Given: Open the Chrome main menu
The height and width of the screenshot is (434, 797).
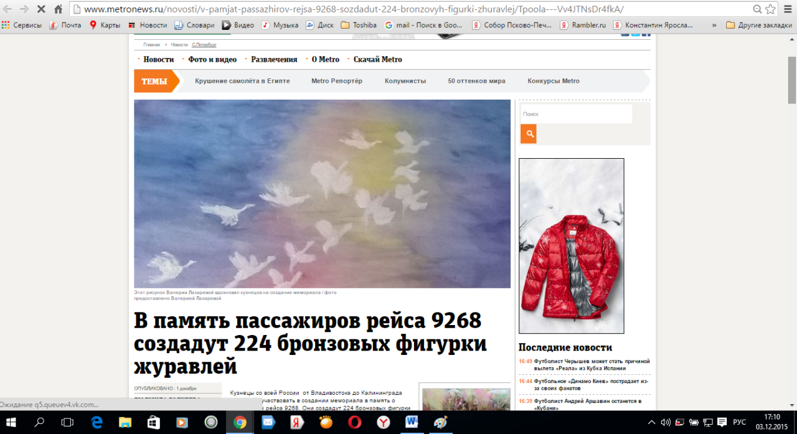Looking at the screenshot, I should (788, 9).
